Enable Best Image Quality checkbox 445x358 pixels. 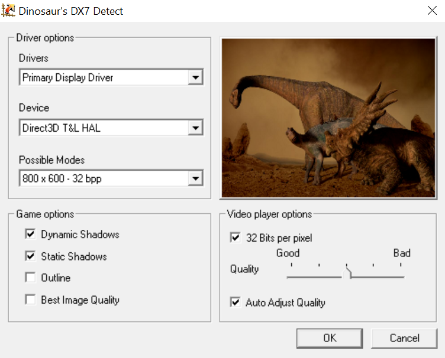[x=30, y=300]
